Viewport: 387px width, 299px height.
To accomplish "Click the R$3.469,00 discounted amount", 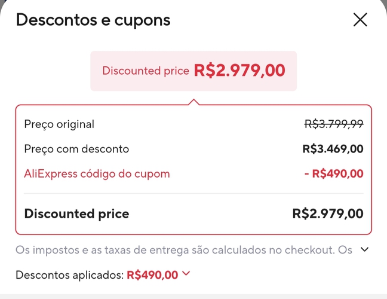I will click(x=333, y=149).
